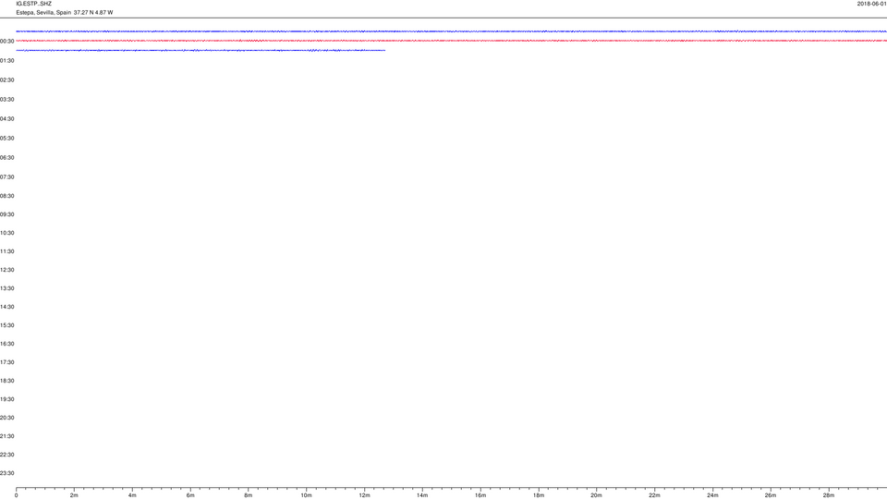Click the 17:30 time row label
Viewport: 887px width, 499px height.
click(x=6, y=362)
